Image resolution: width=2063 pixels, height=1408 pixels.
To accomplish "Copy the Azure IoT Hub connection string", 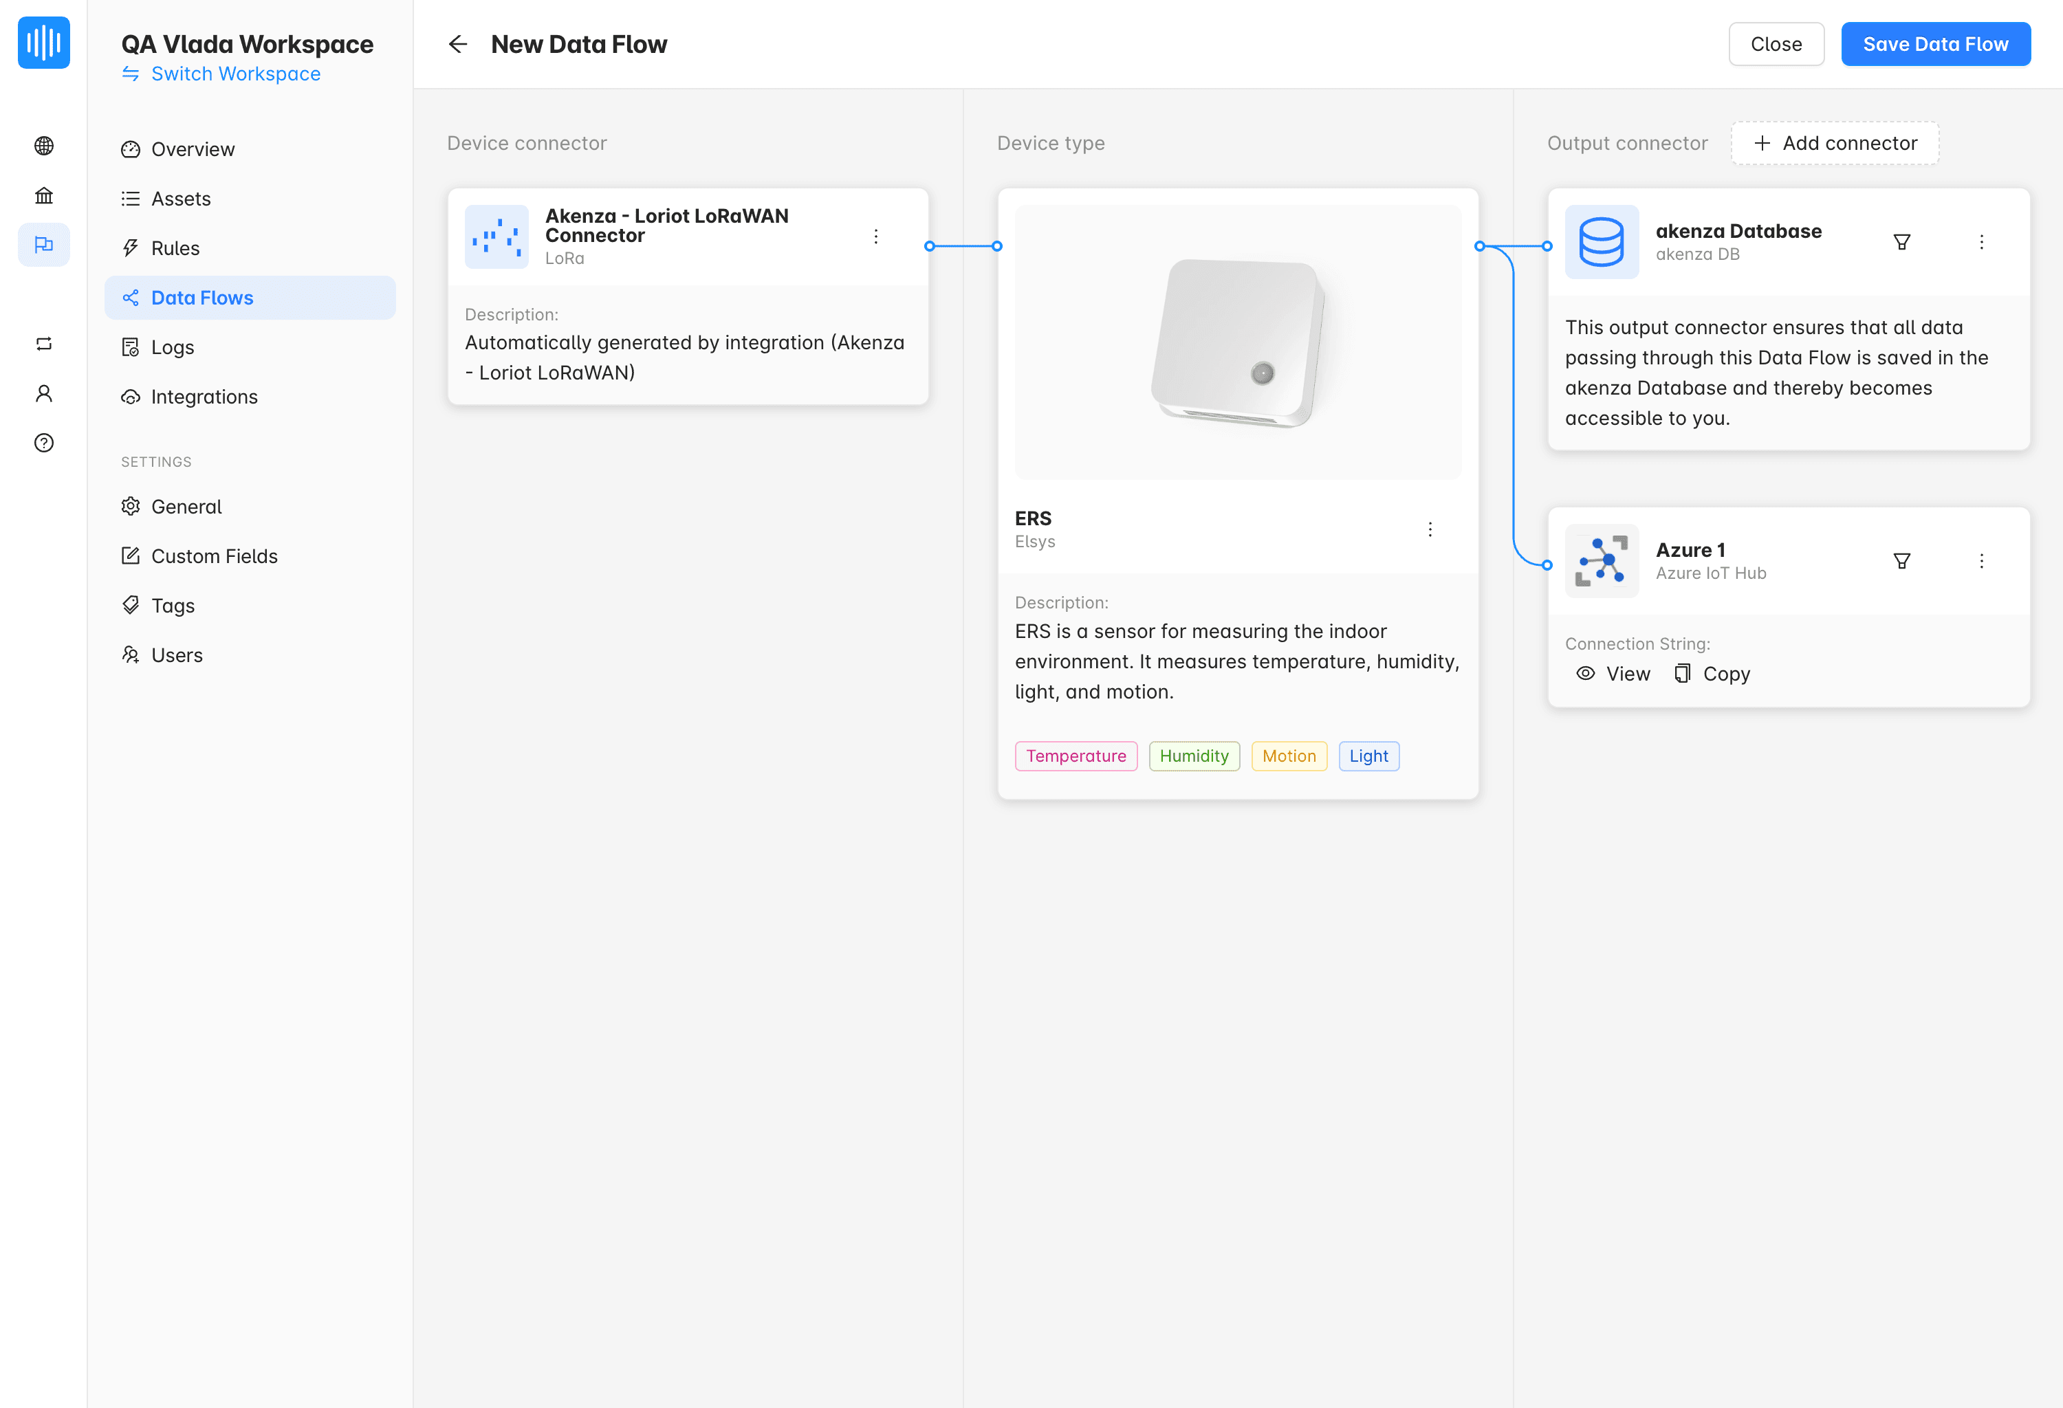I will point(1712,673).
